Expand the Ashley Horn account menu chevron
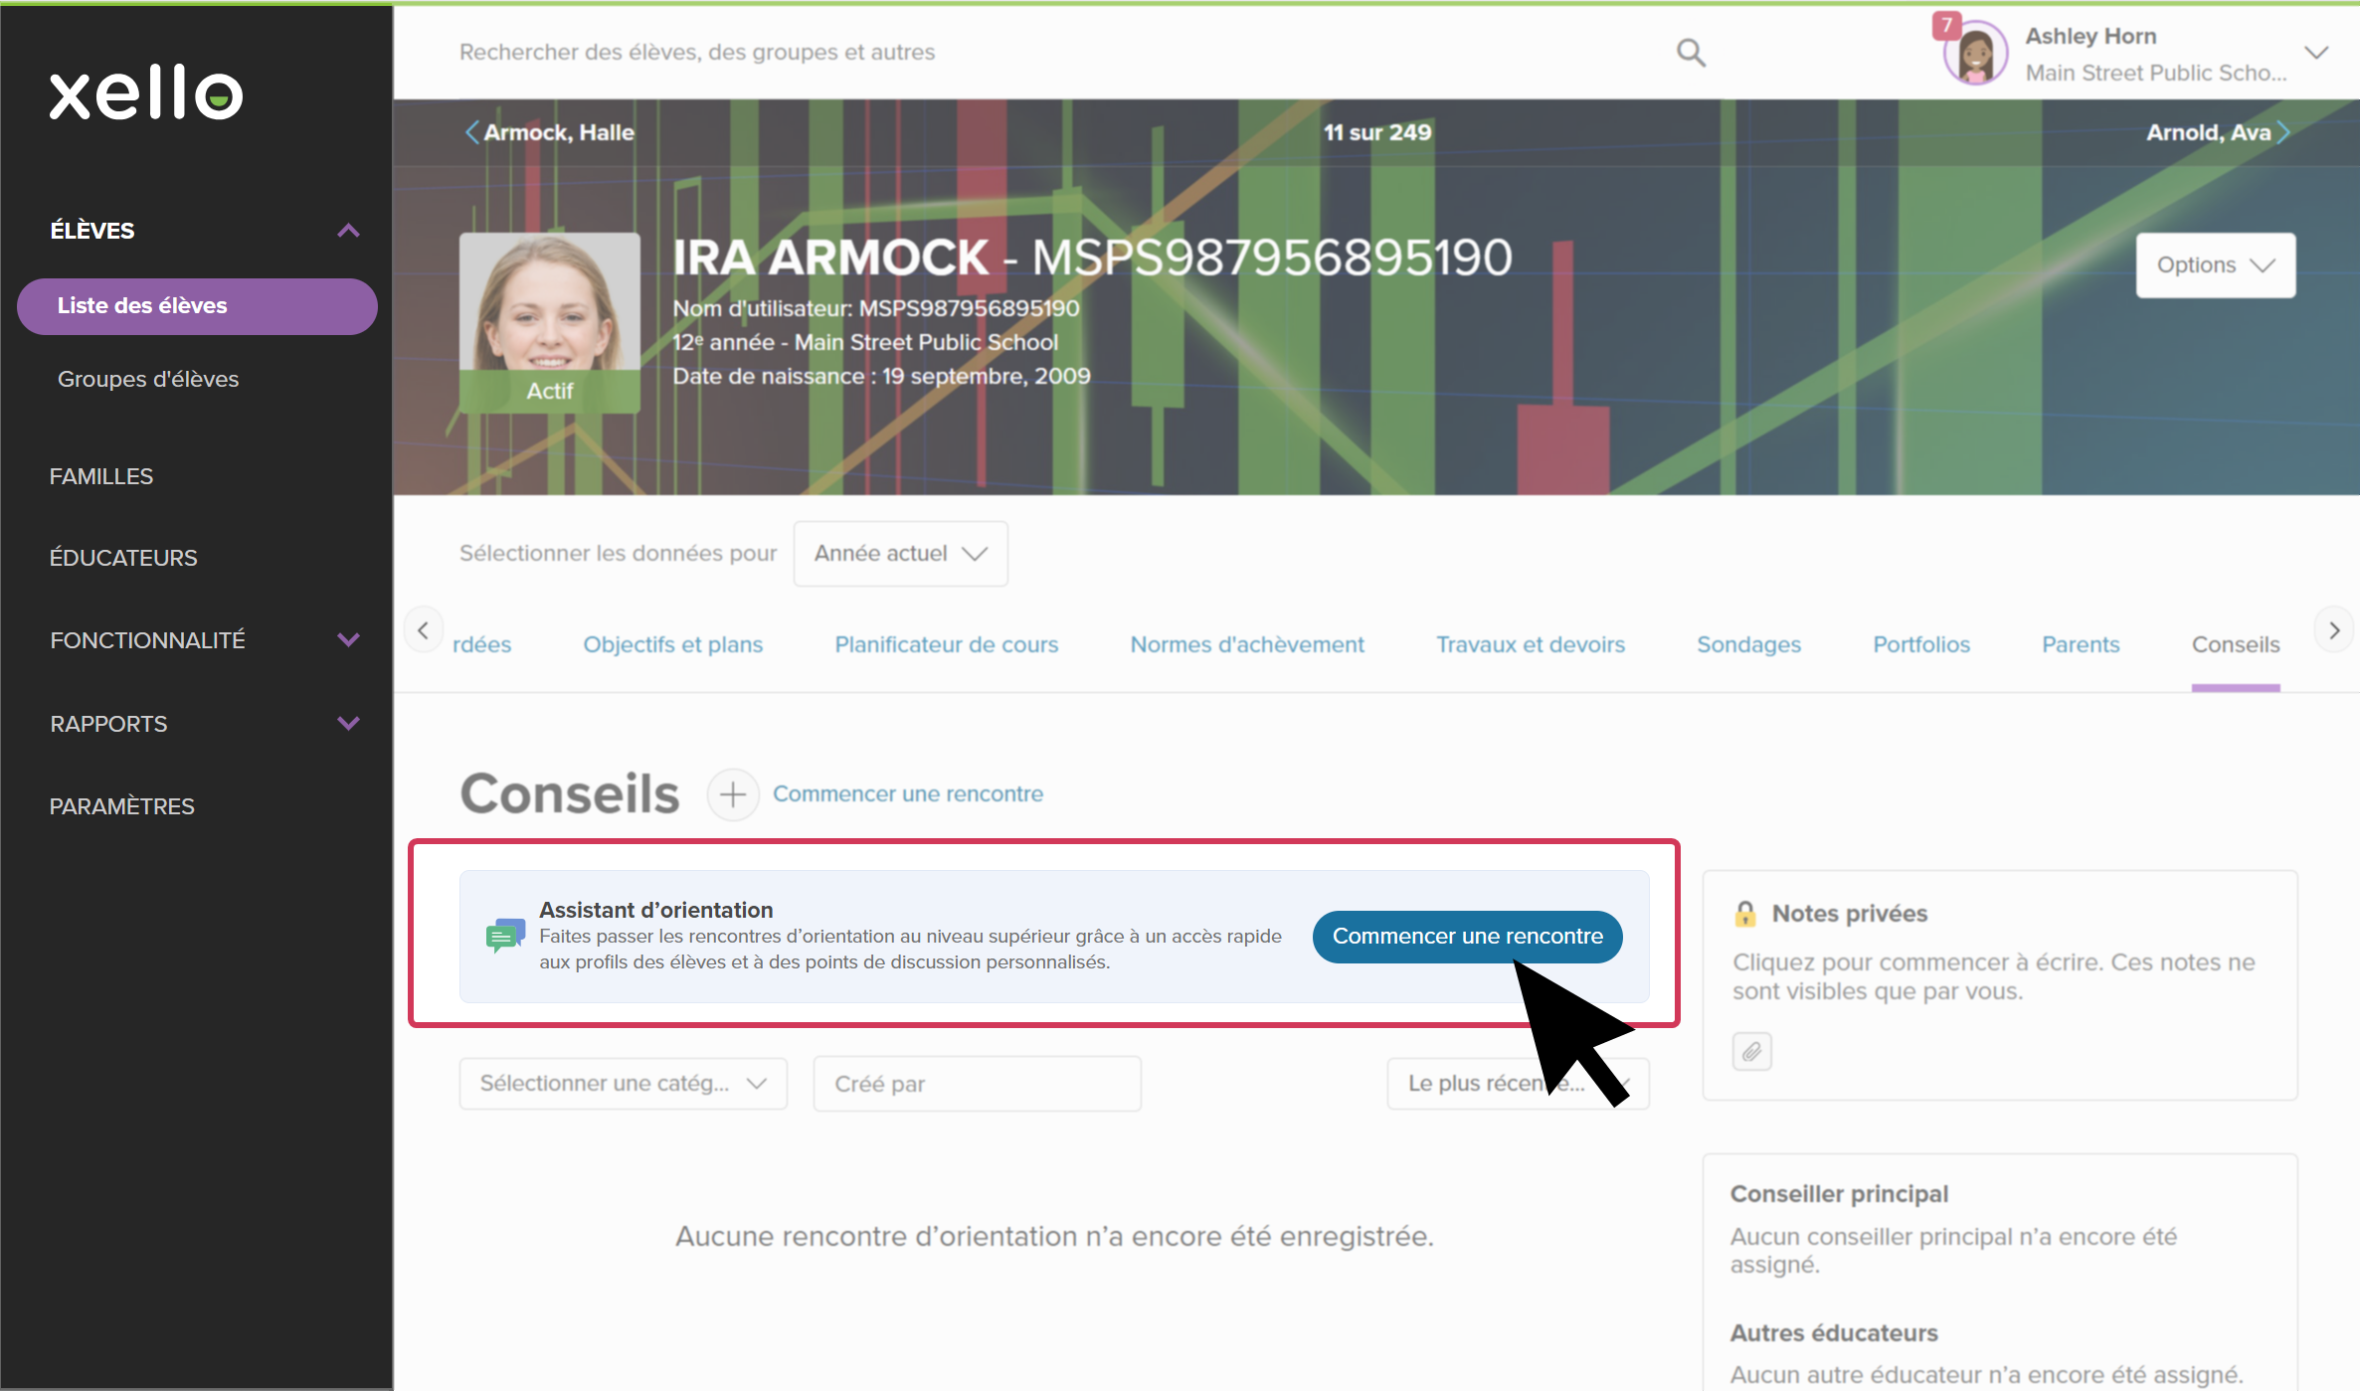 (2316, 53)
